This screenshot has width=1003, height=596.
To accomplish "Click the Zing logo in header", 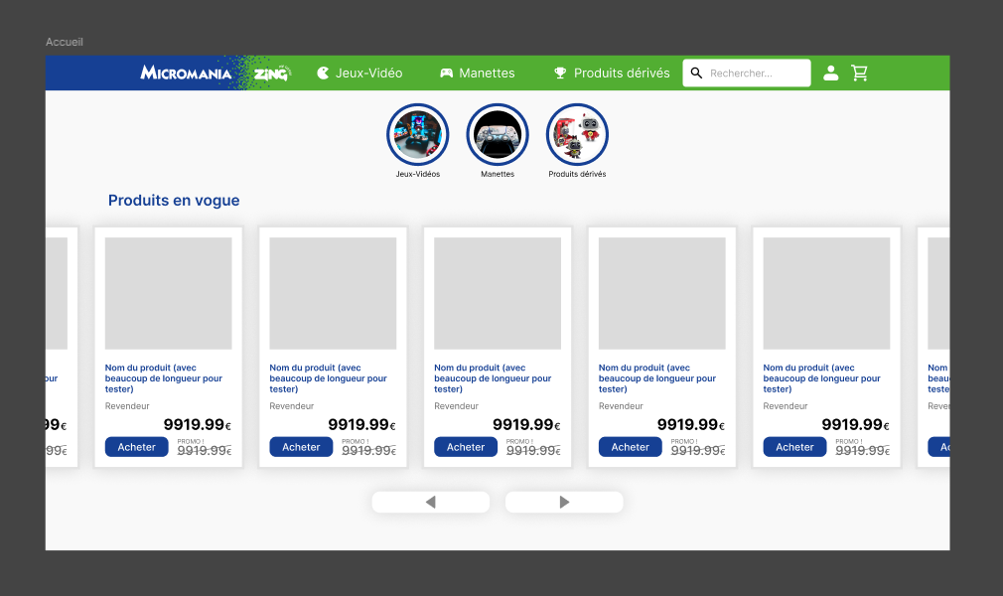I will [270, 74].
